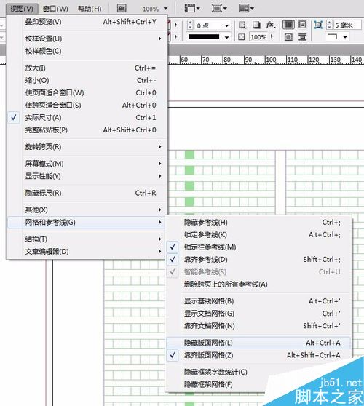
Task: Select 完整粘贴板(P) item
Action: [87, 130]
